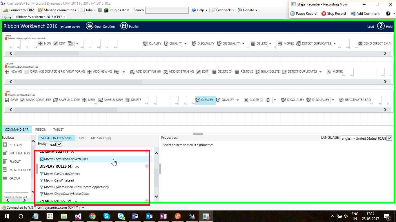Select DELETE in Form ribbon

pos(133,100)
